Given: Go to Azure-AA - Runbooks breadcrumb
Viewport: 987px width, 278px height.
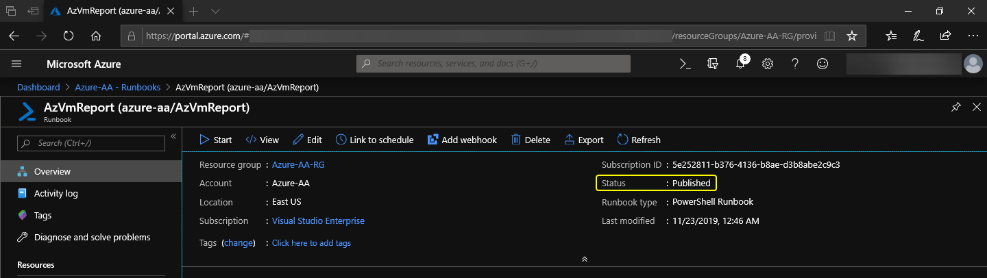Looking at the screenshot, I should coord(118,88).
